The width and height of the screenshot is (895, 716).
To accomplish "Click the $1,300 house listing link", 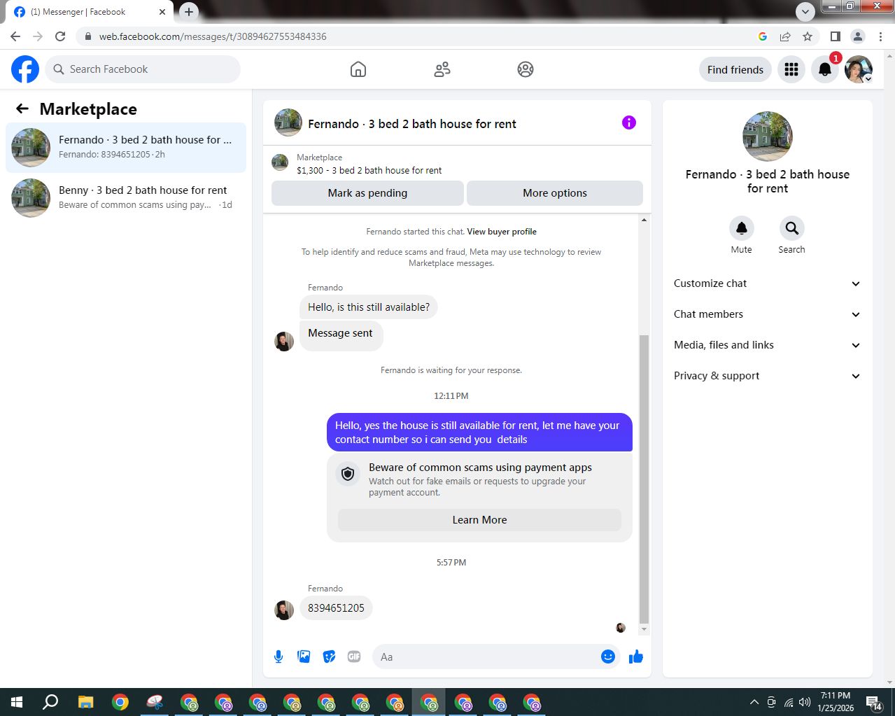I will coord(369,170).
